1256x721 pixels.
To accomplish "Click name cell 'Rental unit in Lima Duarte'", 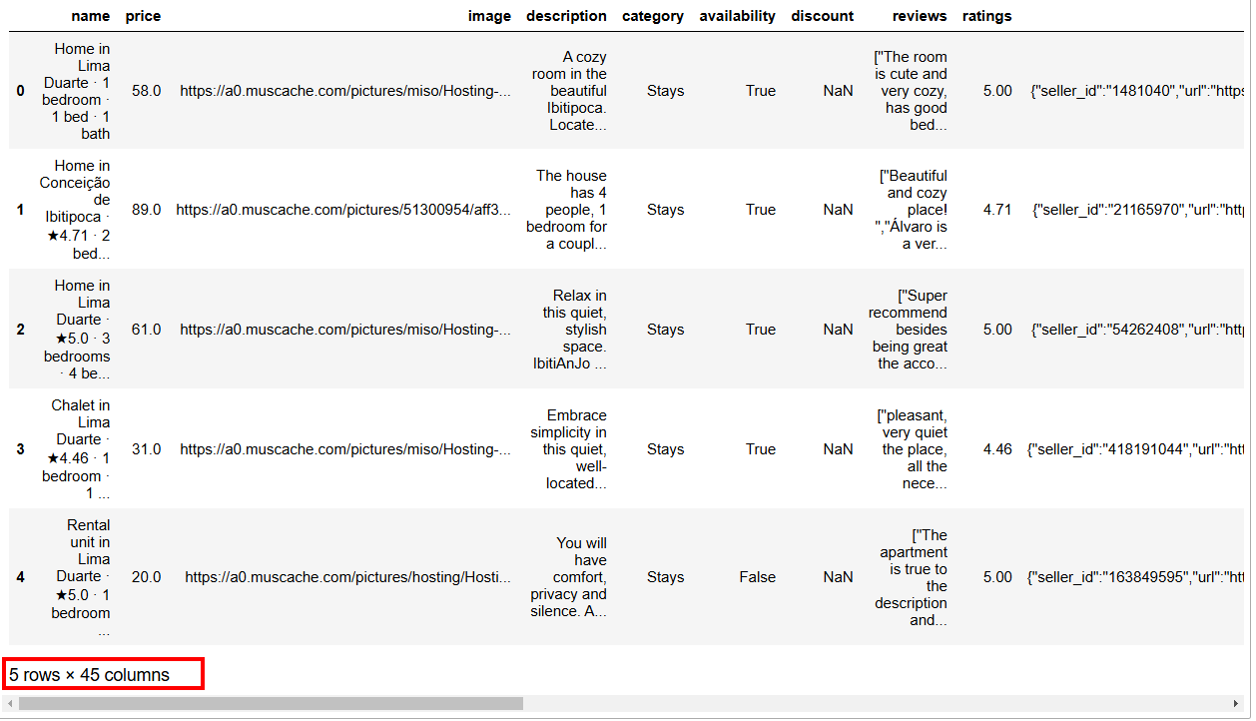I will (81, 577).
